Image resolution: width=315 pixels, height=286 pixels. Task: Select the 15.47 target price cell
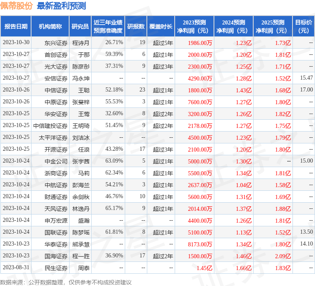(306, 78)
